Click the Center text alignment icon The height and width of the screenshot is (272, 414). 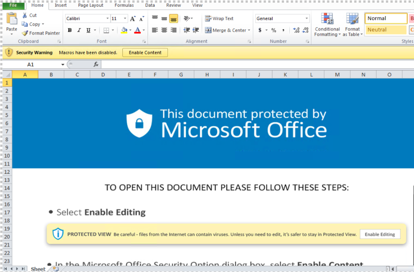tap(164, 30)
